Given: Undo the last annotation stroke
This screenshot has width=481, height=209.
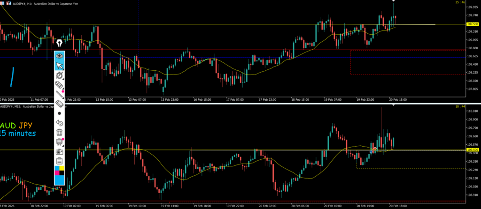Looking at the screenshot, I should click(x=60, y=123).
